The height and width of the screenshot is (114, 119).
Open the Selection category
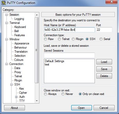(x=20, y=56)
